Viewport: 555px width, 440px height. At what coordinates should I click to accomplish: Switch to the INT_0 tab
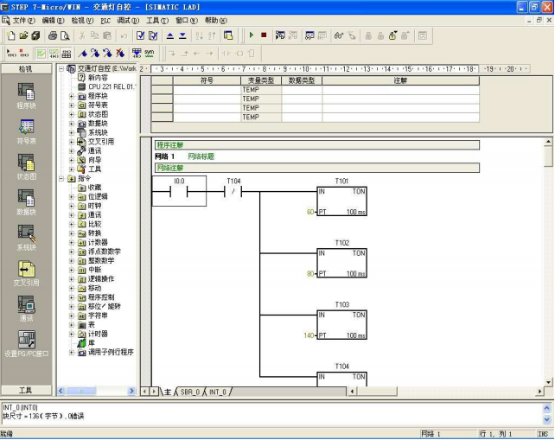[218, 392]
